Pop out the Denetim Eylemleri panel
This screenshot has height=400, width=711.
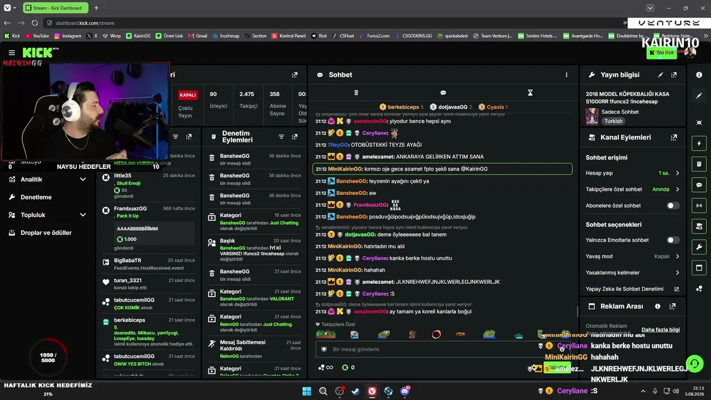(294, 137)
